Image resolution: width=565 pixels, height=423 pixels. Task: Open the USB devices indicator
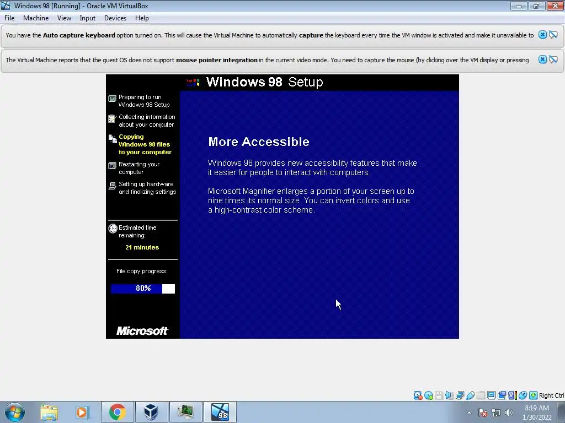470,395
